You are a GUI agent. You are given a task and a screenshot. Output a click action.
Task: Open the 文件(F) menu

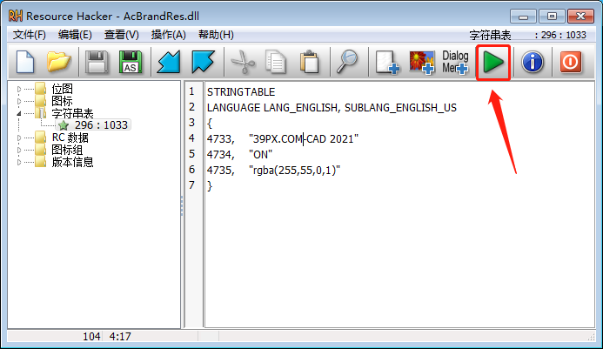click(x=30, y=35)
